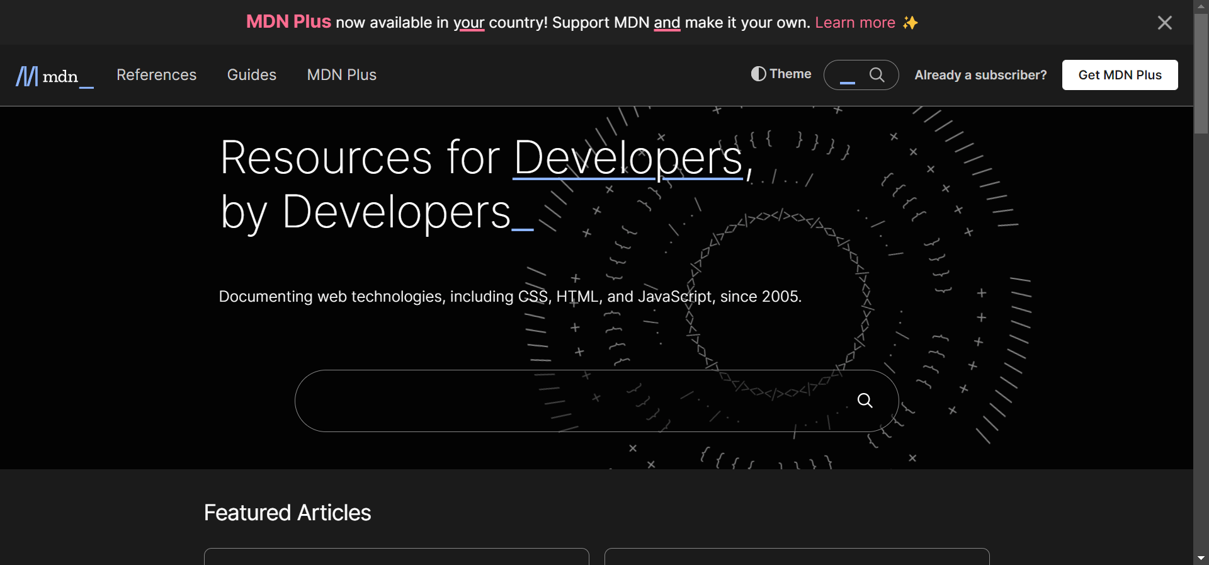Focus the large hero search field
Screen dimensions: 1209x565
tap(596, 401)
